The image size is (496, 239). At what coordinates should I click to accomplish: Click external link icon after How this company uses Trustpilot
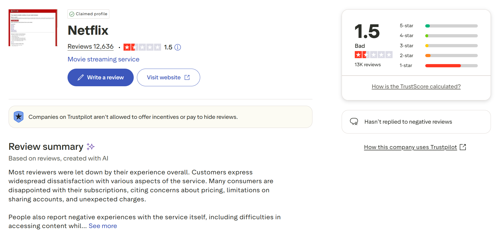(463, 147)
